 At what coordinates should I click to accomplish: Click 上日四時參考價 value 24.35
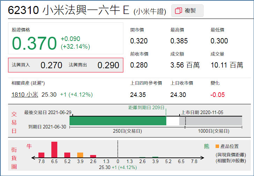(x=138, y=95)
